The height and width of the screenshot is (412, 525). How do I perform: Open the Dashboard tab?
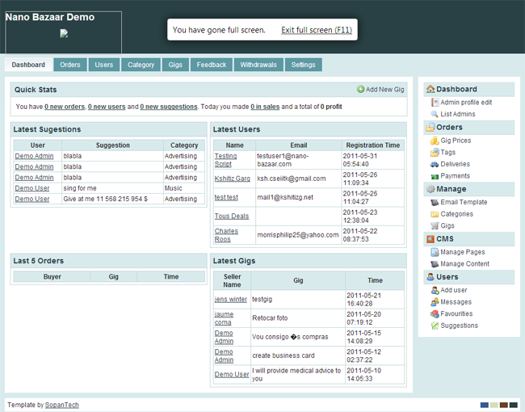tap(28, 65)
